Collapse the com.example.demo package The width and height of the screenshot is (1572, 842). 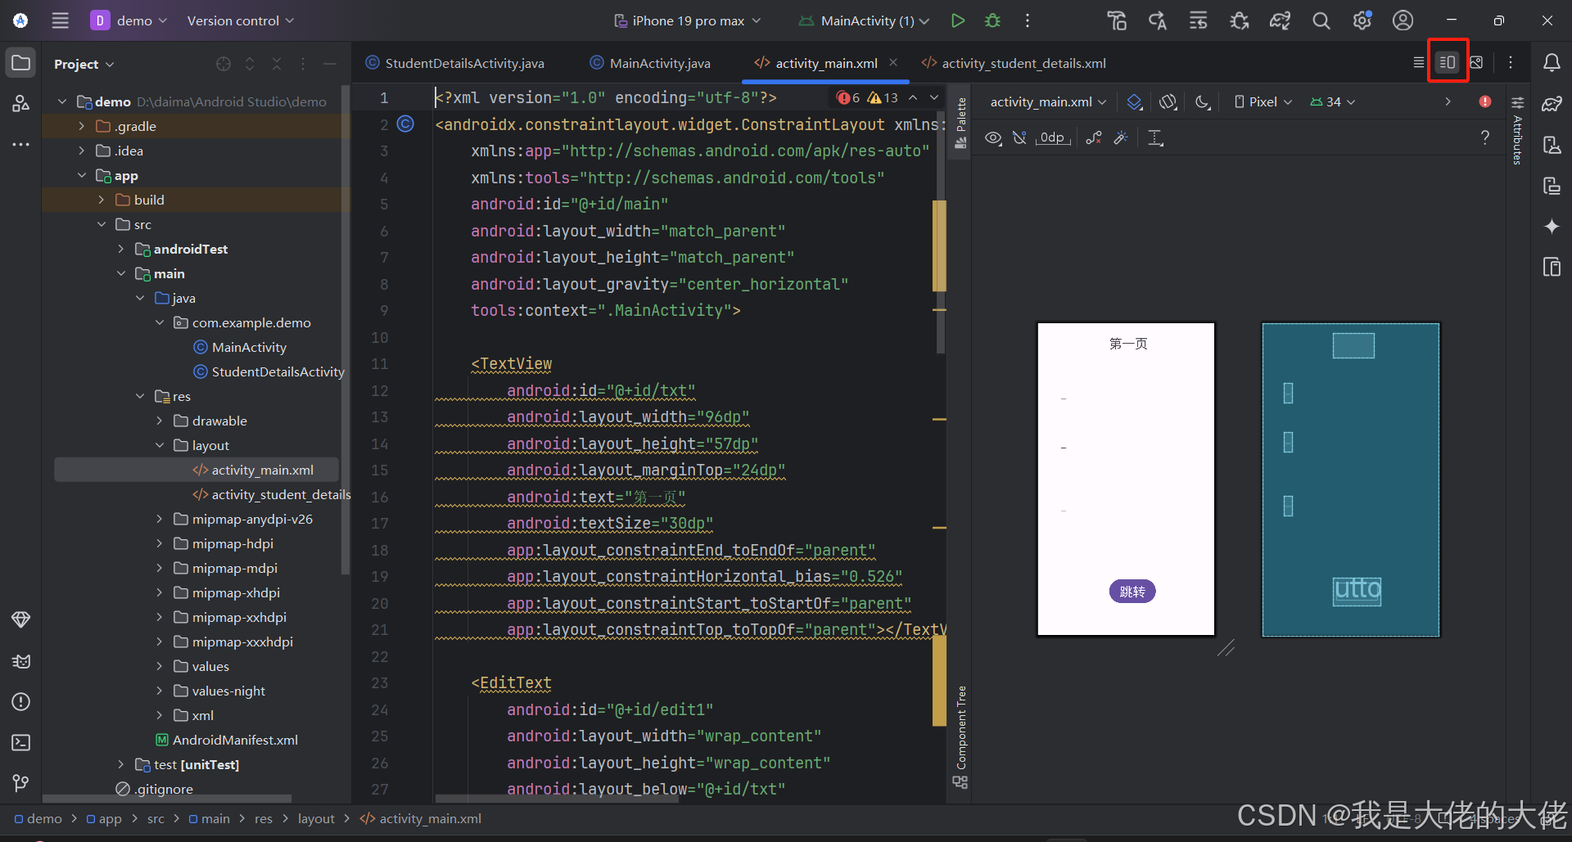[160, 322]
